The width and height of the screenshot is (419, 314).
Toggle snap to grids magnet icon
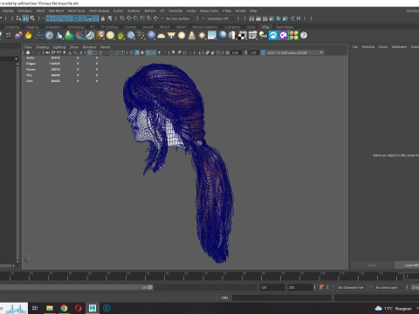click(122, 18)
